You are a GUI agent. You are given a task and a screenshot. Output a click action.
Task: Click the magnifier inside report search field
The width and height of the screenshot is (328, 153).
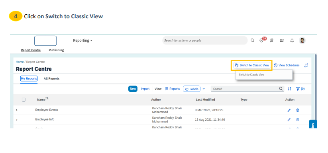281,89
